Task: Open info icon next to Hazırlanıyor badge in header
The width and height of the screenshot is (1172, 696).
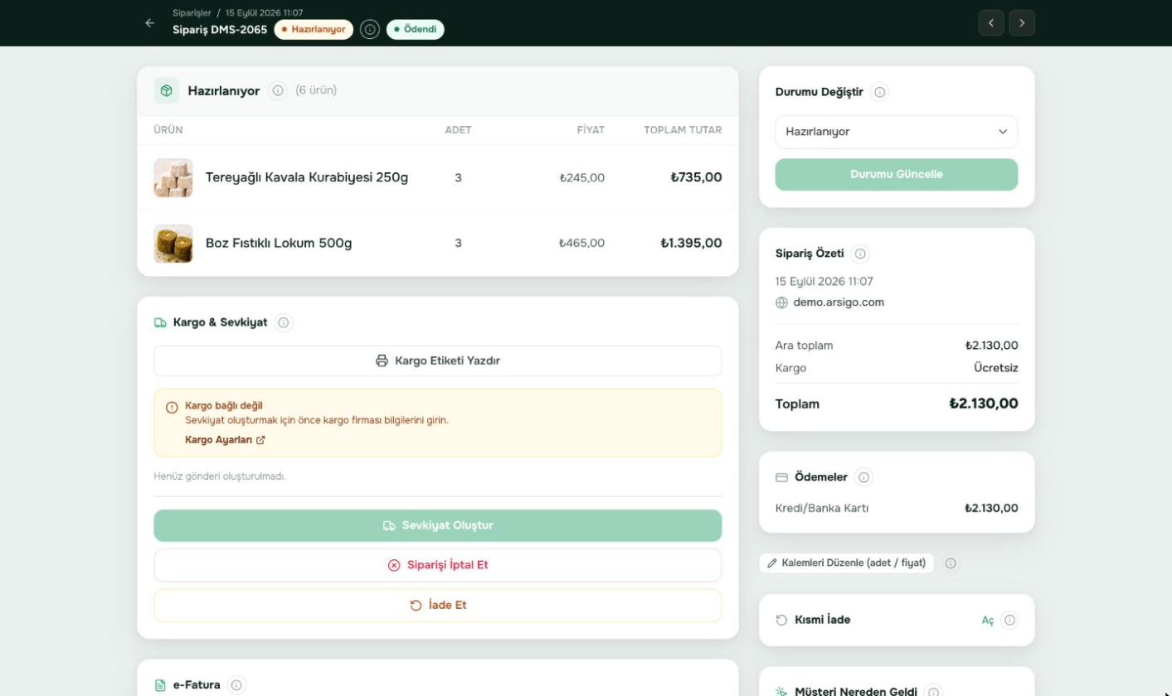Action: [370, 30]
